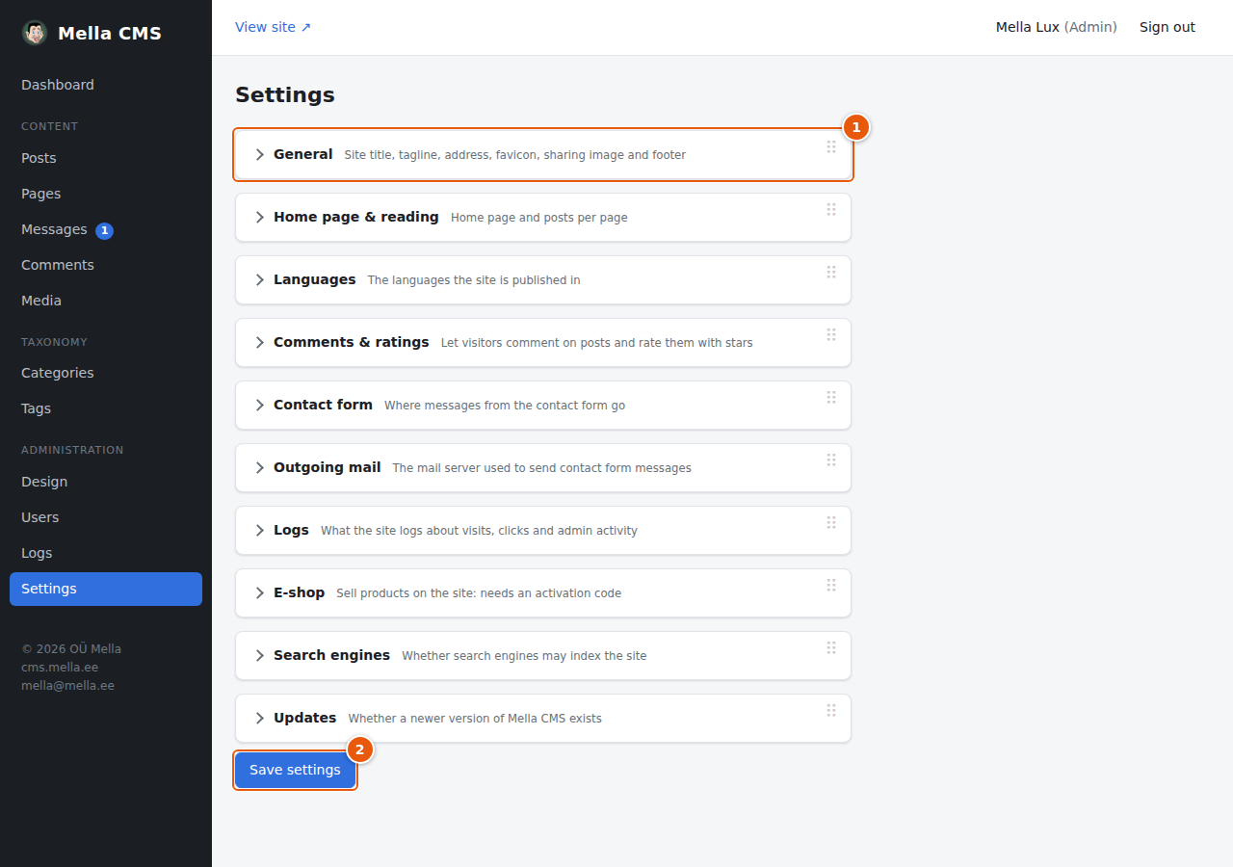Go to Posts in sidebar
Screen dimensions: 1233x867
click(106, 158)
